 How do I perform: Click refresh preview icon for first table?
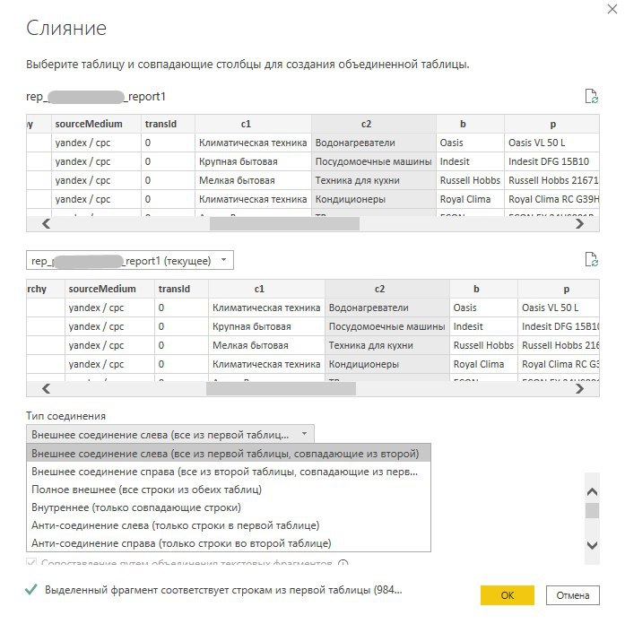592,97
